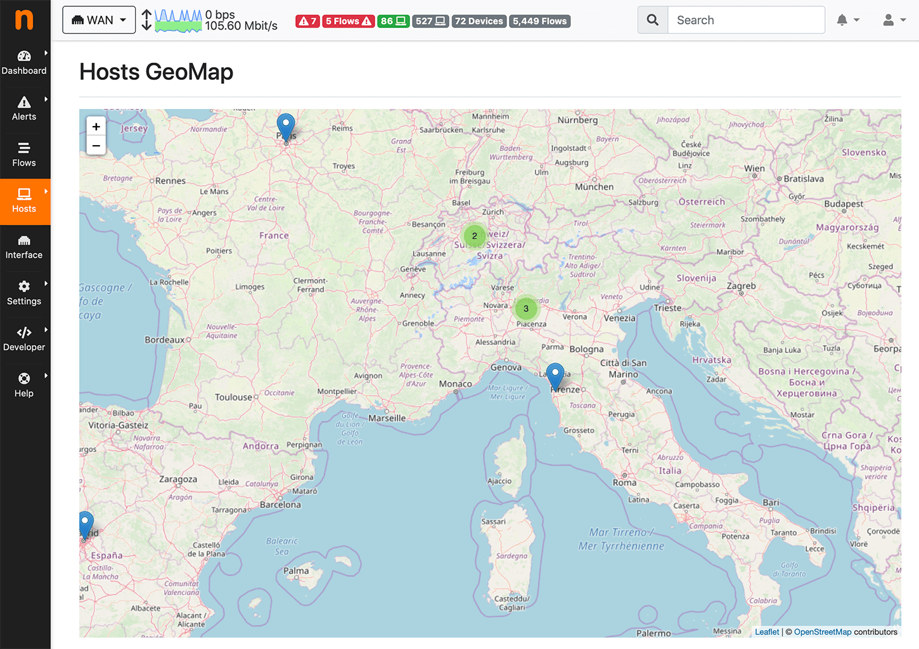Open the Developer code menu

pos(24,340)
